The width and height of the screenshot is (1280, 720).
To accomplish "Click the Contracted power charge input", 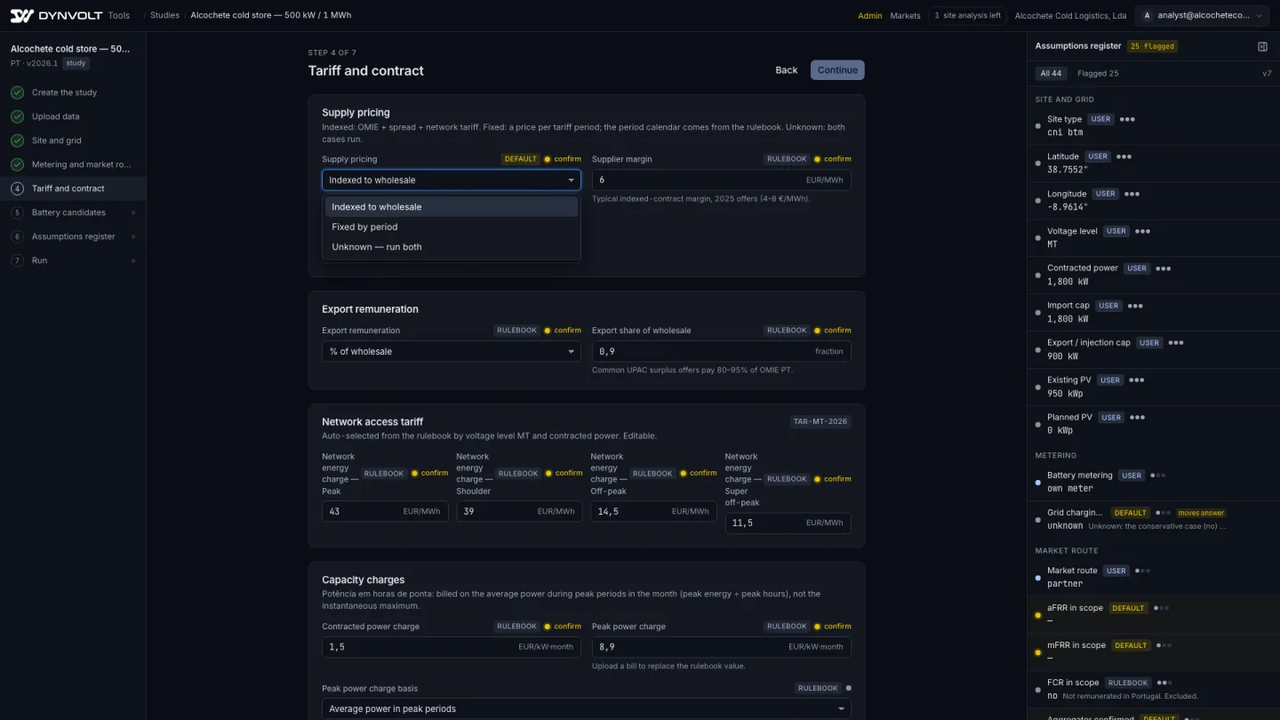I will (x=452, y=647).
